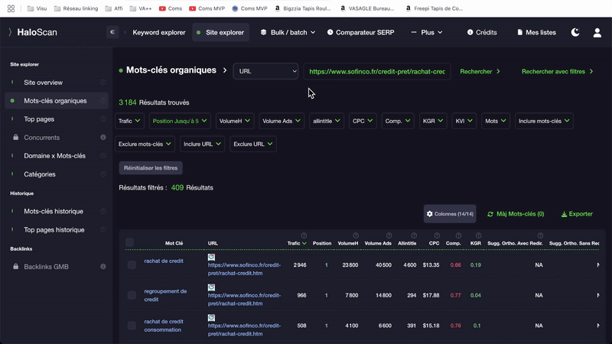
Task: Click info icon next to Backlinks GMB
Action: [103, 266]
